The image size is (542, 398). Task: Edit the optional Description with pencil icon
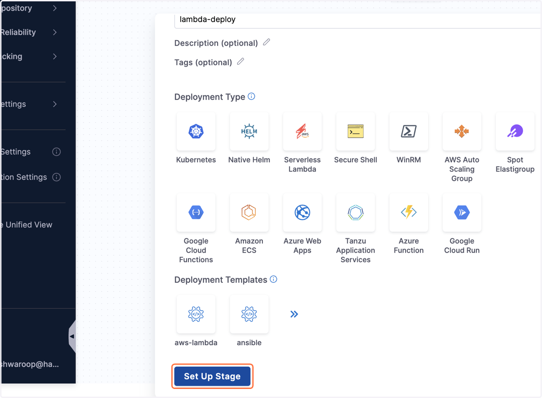(x=266, y=42)
